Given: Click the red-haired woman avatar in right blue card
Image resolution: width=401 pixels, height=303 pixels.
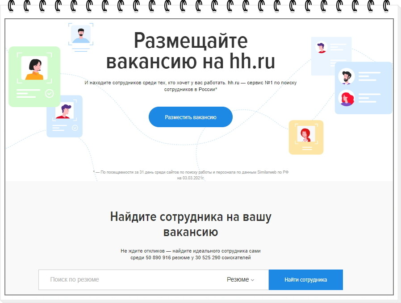Looking at the screenshot, I should pyautogui.click(x=346, y=98).
